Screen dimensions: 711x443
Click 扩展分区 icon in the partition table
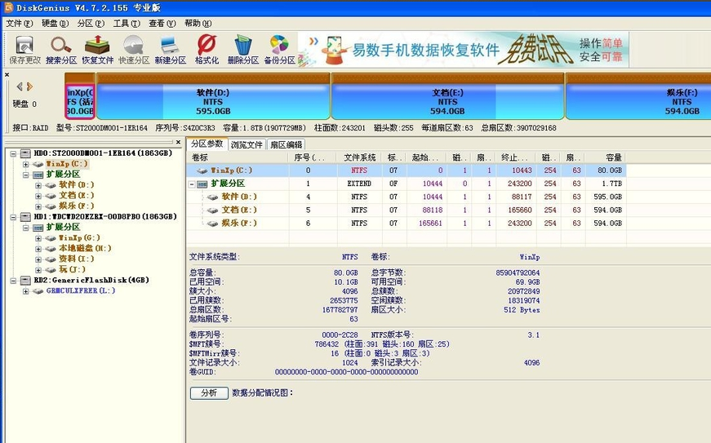click(x=202, y=184)
